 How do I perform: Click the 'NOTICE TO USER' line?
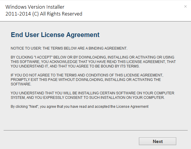tap(69, 48)
